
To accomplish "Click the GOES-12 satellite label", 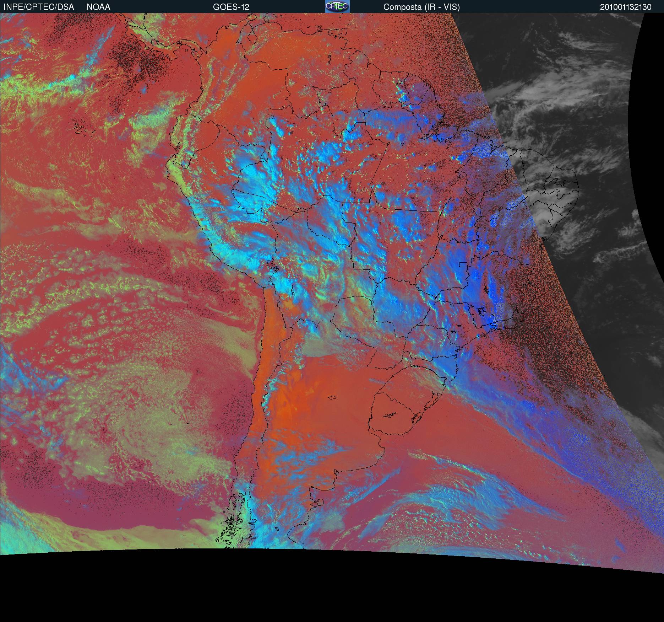I will point(231,7).
